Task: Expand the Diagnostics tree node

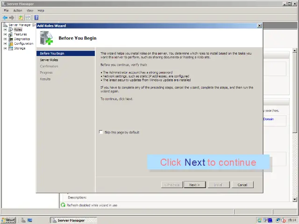Action: (x=5, y=39)
